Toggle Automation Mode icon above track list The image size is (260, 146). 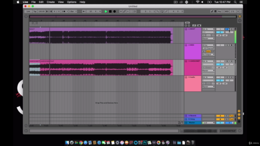194,26
